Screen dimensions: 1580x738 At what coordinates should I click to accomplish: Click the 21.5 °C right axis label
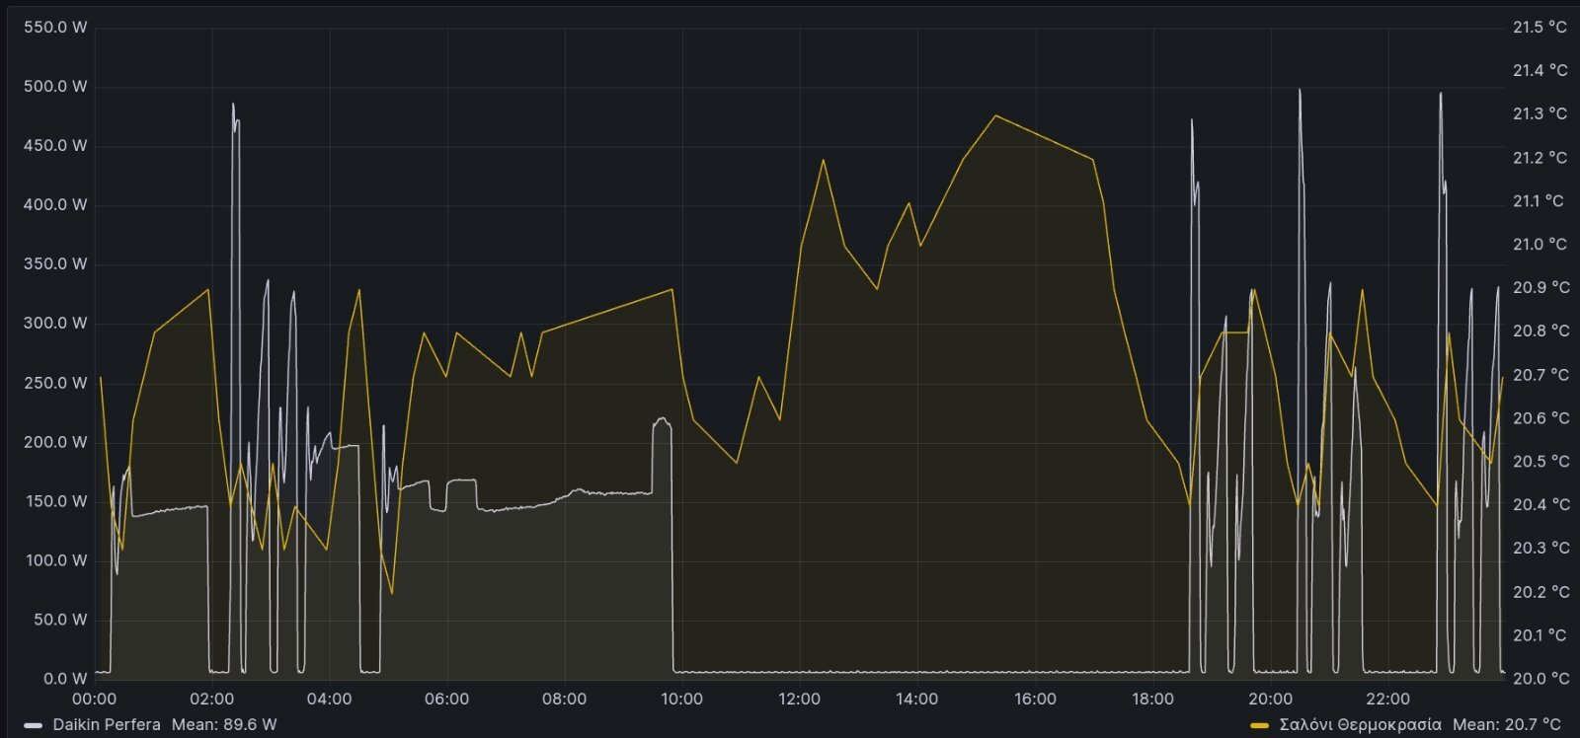click(1540, 27)
